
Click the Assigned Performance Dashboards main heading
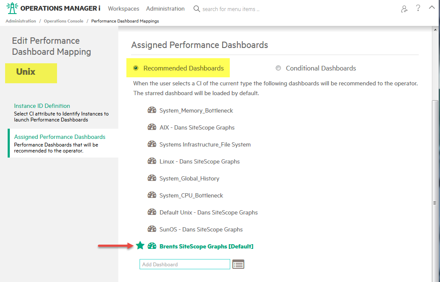[200, 45]
